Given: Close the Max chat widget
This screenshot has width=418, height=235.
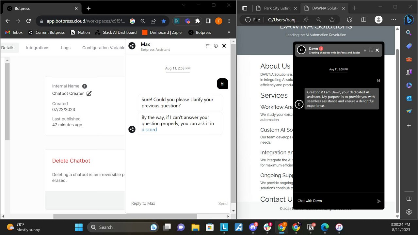Looking at the screenshot, I should (x=224, y=46).
